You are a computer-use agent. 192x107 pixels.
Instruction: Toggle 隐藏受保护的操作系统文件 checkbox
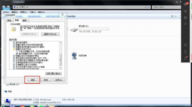[x=14, y=47]
